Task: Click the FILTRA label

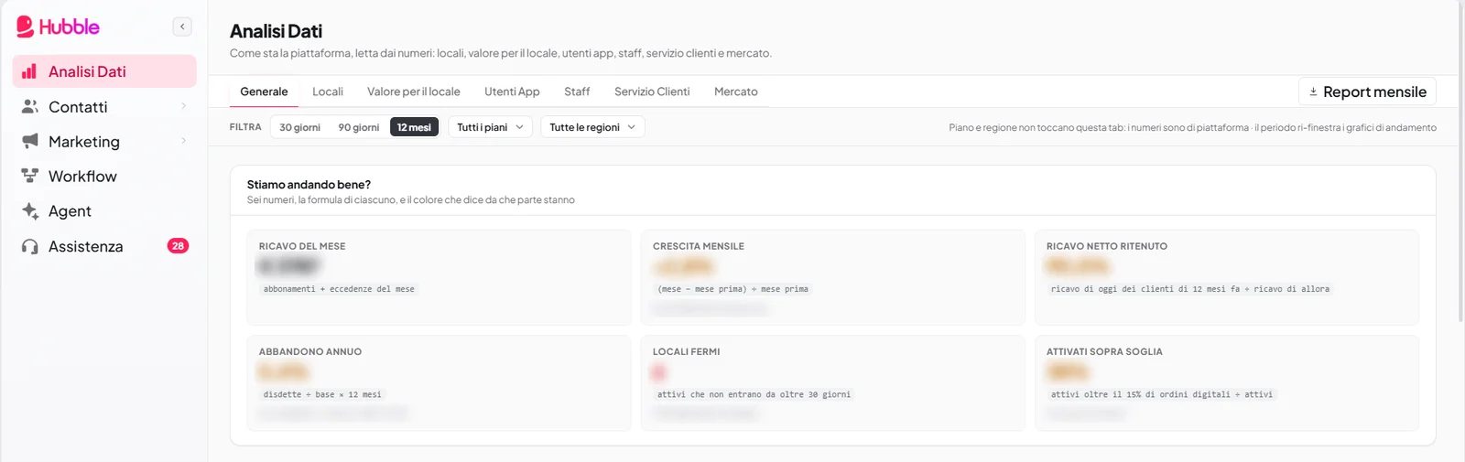Action: pyautogui.click(x=245, y=127)
